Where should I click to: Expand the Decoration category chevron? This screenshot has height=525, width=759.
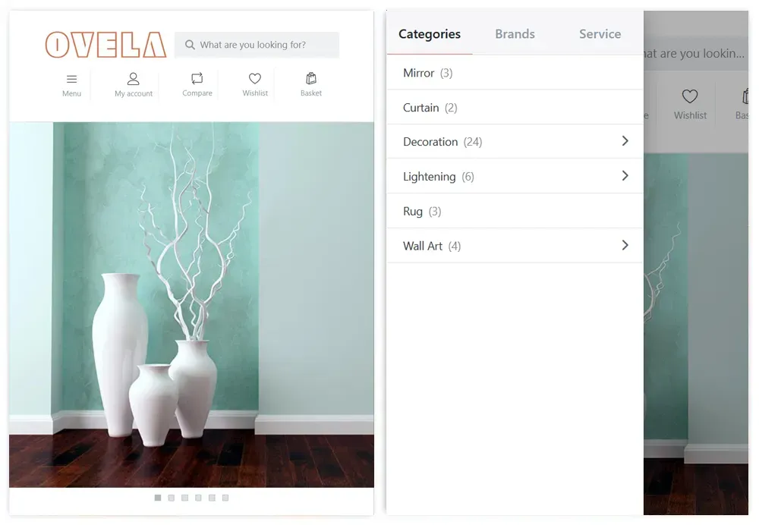(625, 141)
